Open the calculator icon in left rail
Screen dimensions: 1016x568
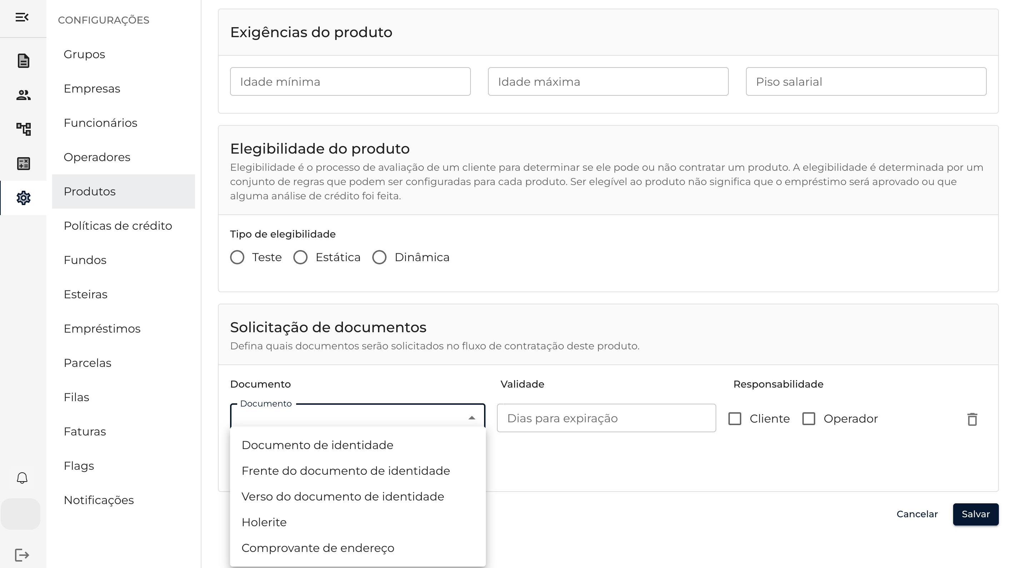click(23, 163)
